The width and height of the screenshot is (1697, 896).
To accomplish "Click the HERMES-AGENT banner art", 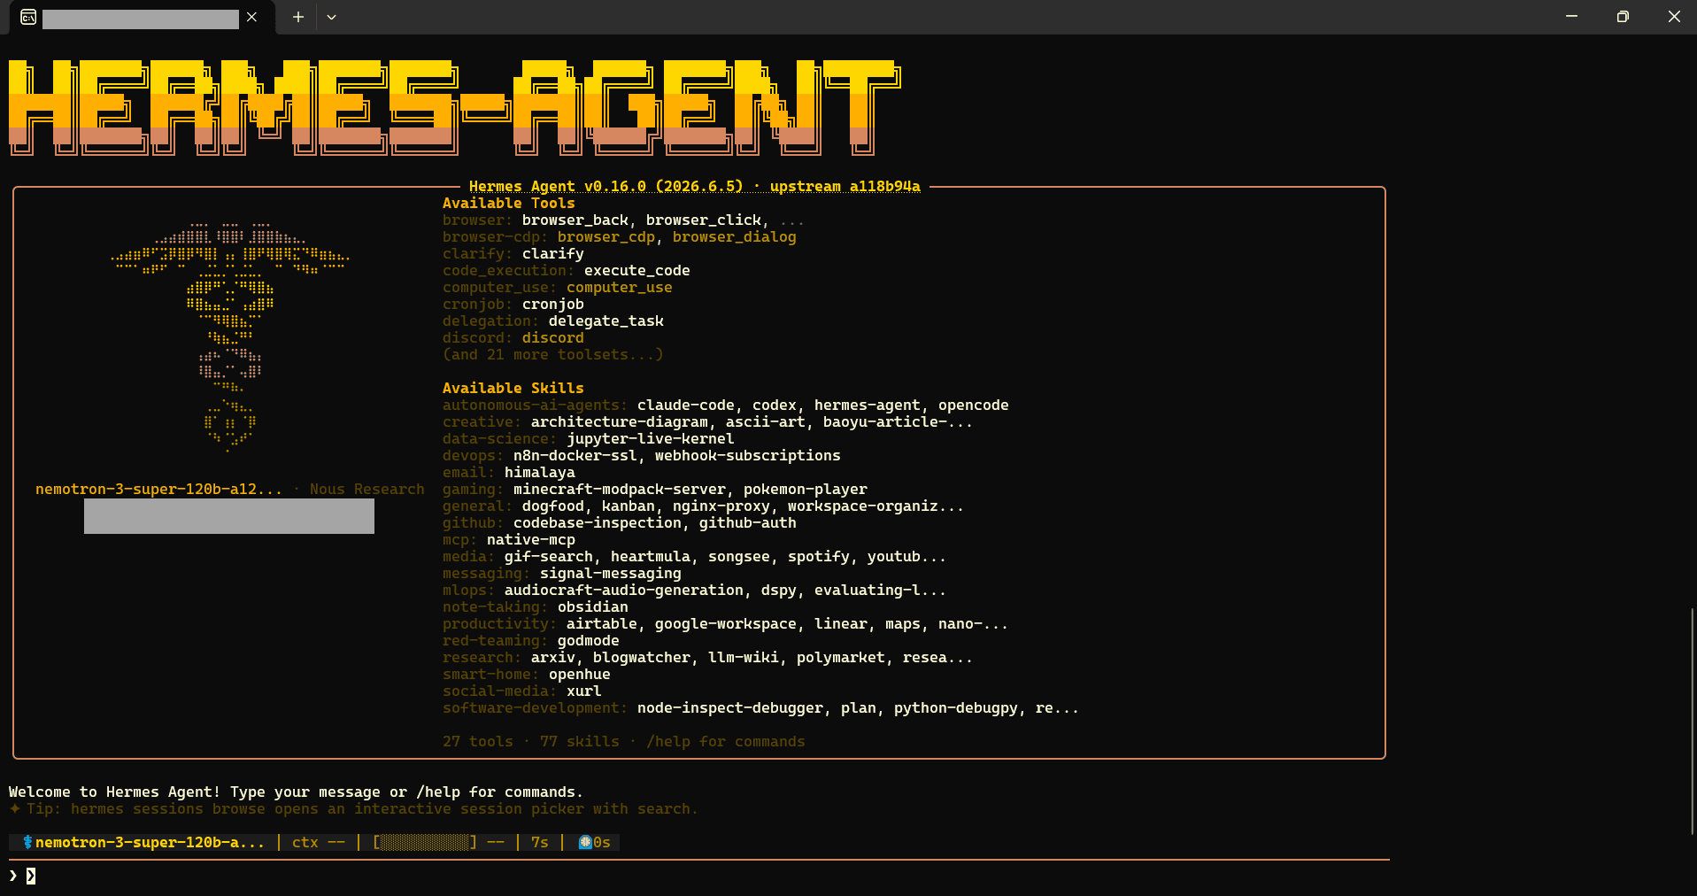I will point(454,107).
